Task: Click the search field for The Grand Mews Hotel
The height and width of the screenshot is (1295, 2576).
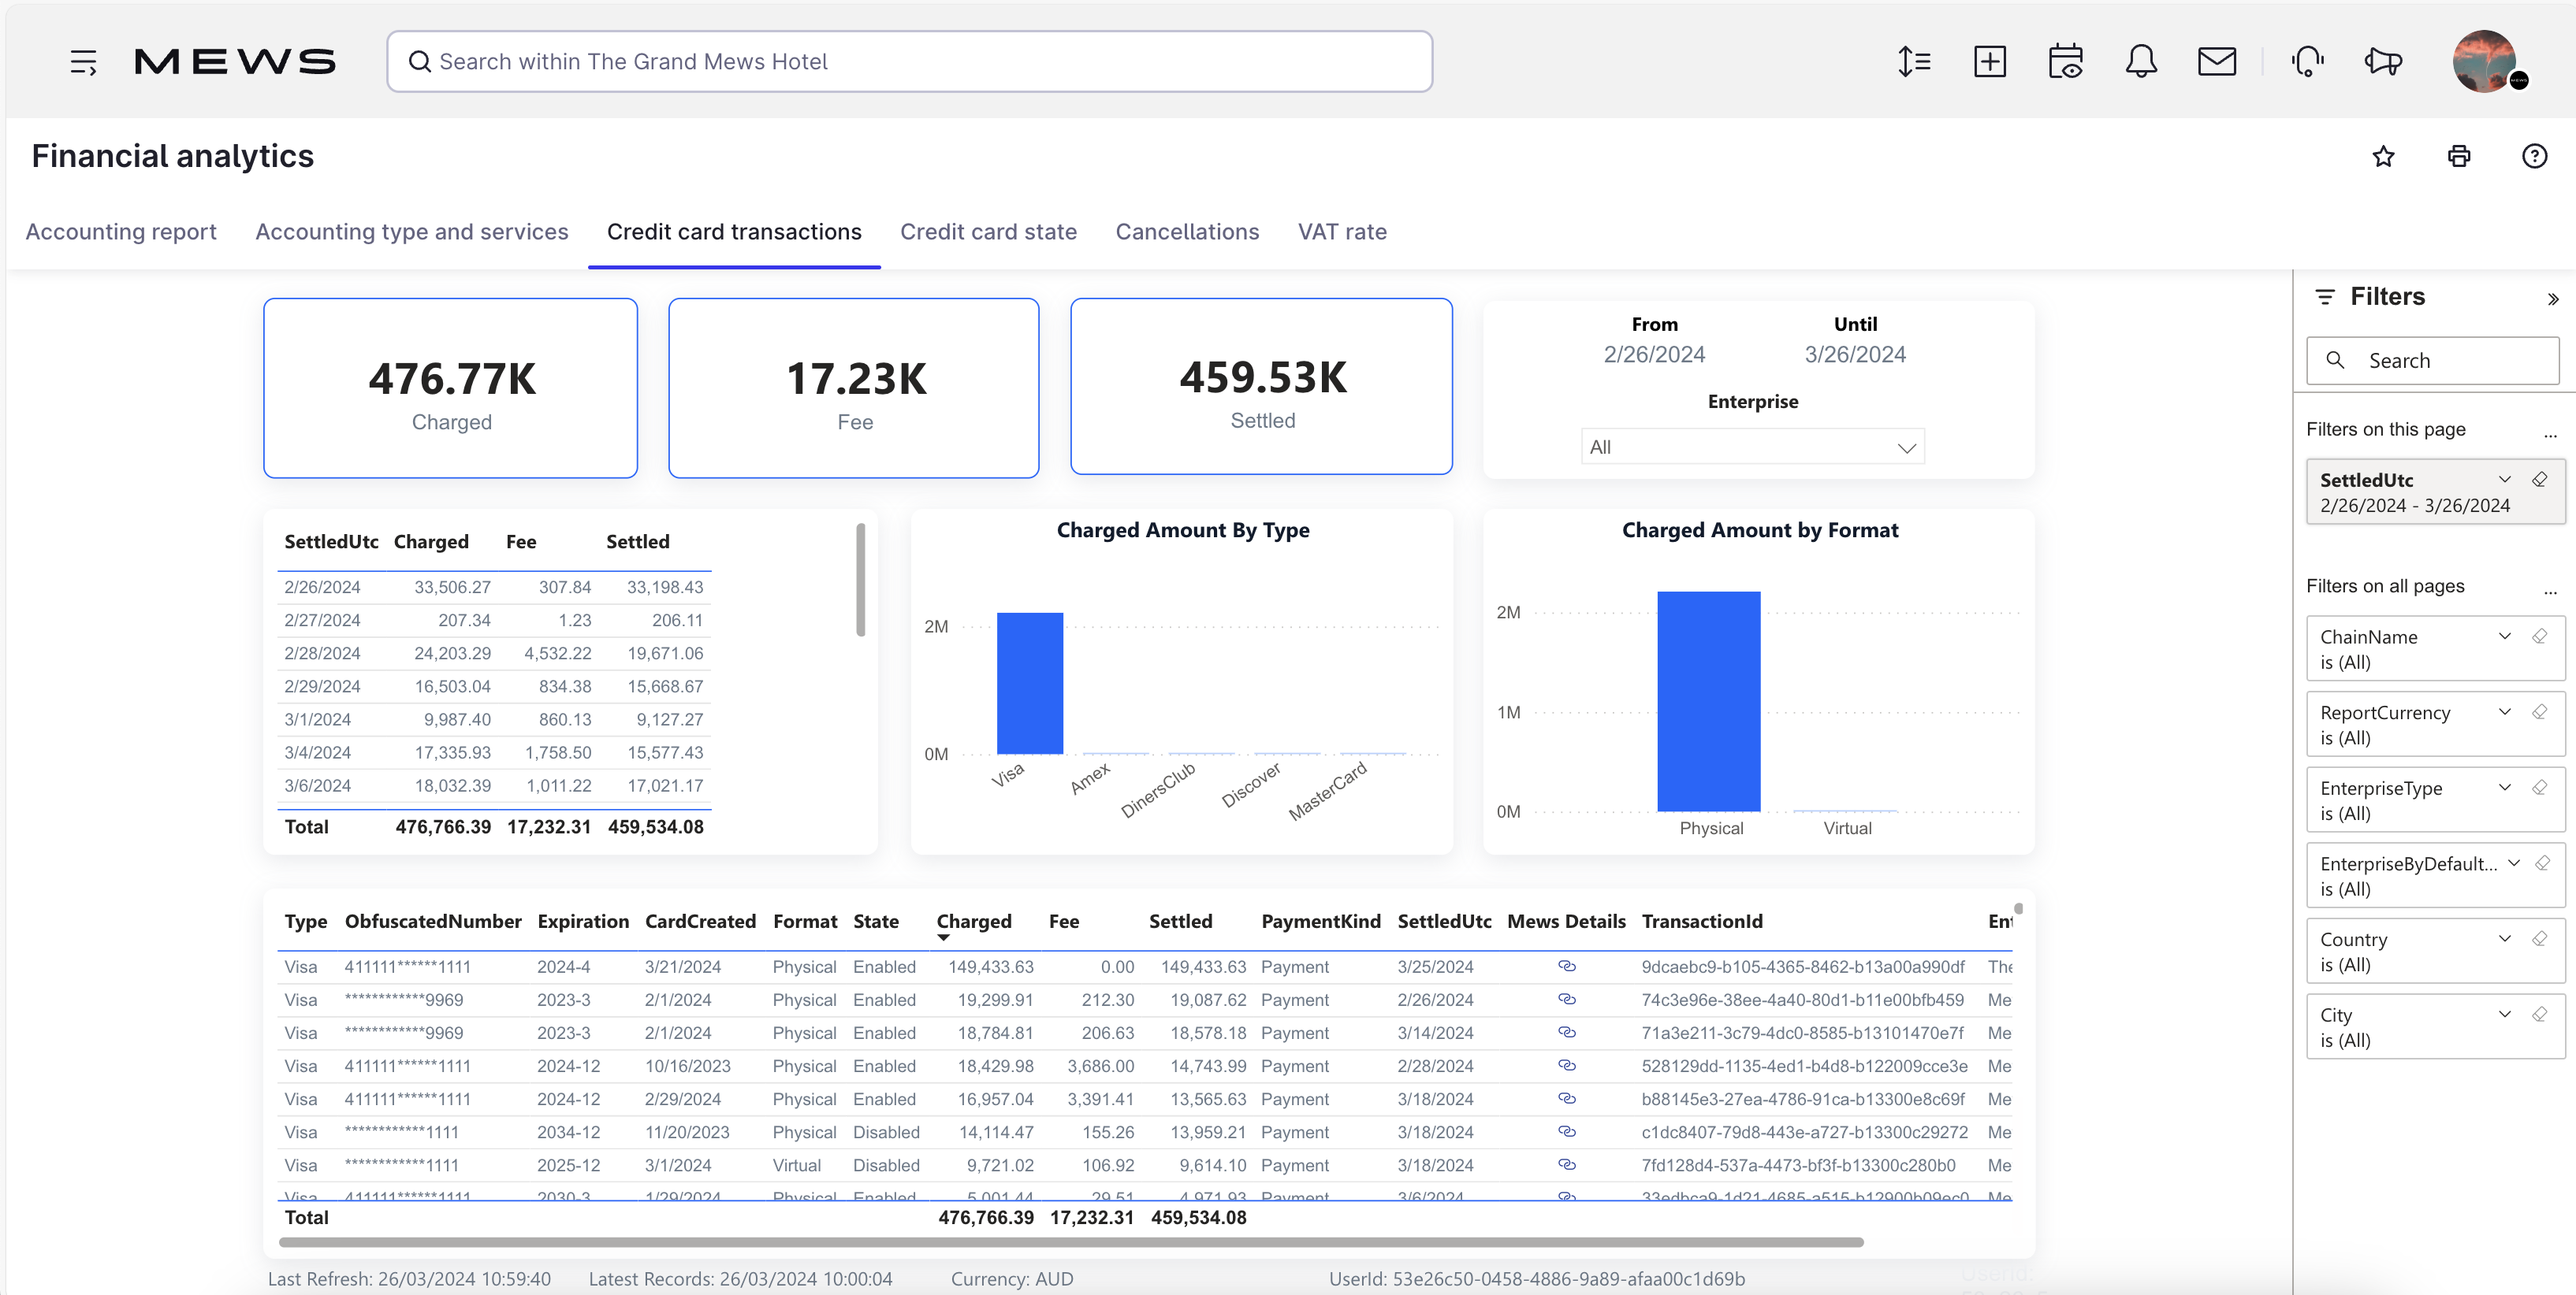Action: tap(910, 62)
